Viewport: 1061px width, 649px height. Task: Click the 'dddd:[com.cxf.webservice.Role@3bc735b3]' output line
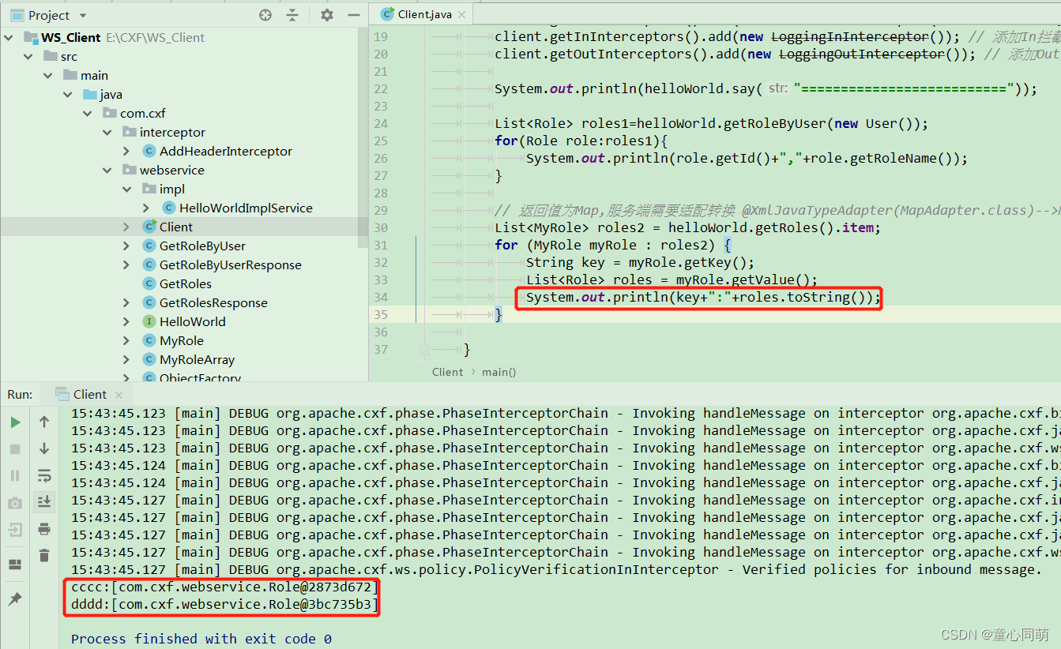point(225,604)
